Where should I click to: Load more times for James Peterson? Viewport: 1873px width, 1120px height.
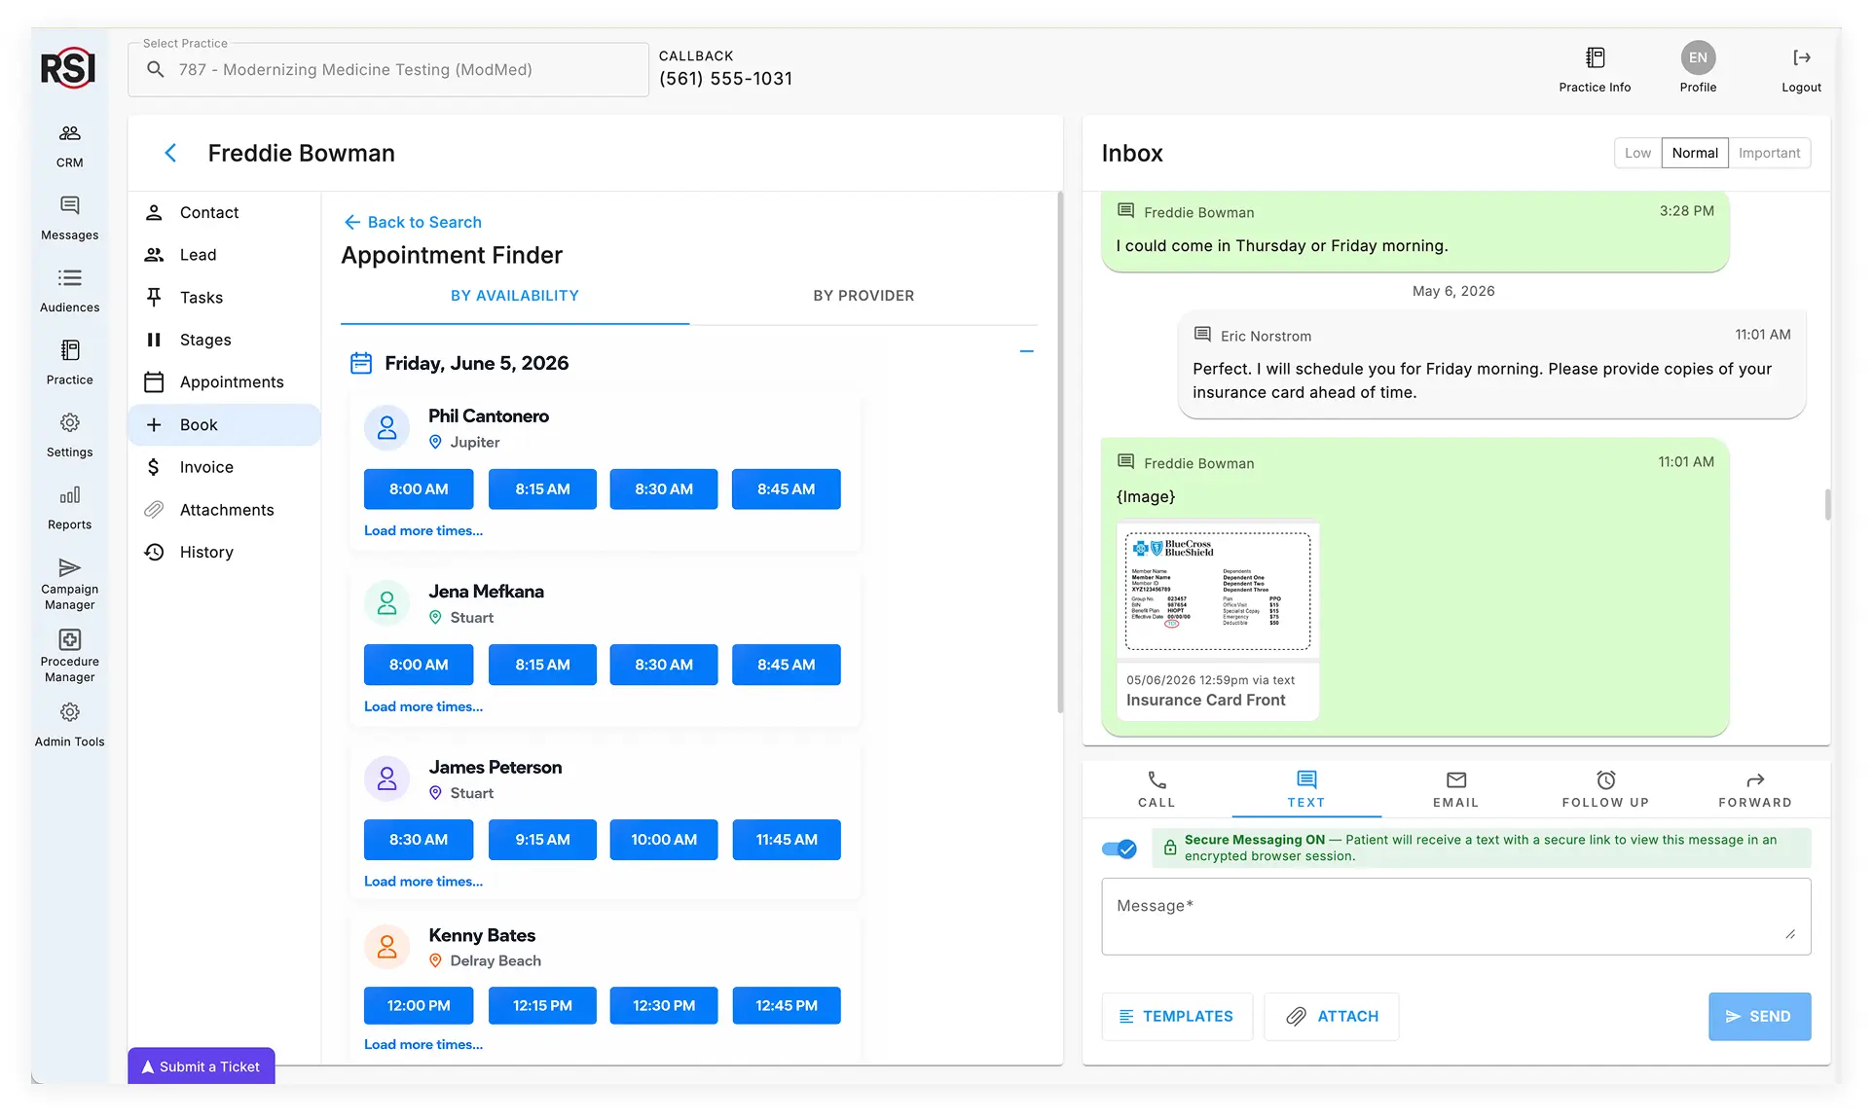423,882
